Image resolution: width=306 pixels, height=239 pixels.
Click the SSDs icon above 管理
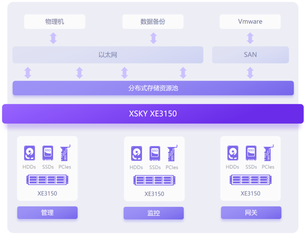coord(48,153)
